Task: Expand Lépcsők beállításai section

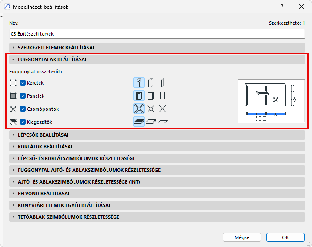Action: (x=157, y=135)
